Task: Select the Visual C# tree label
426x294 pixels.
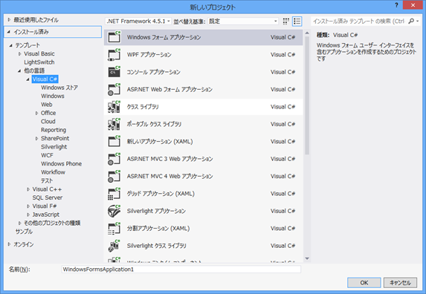Action: click(x=45, y=79)
